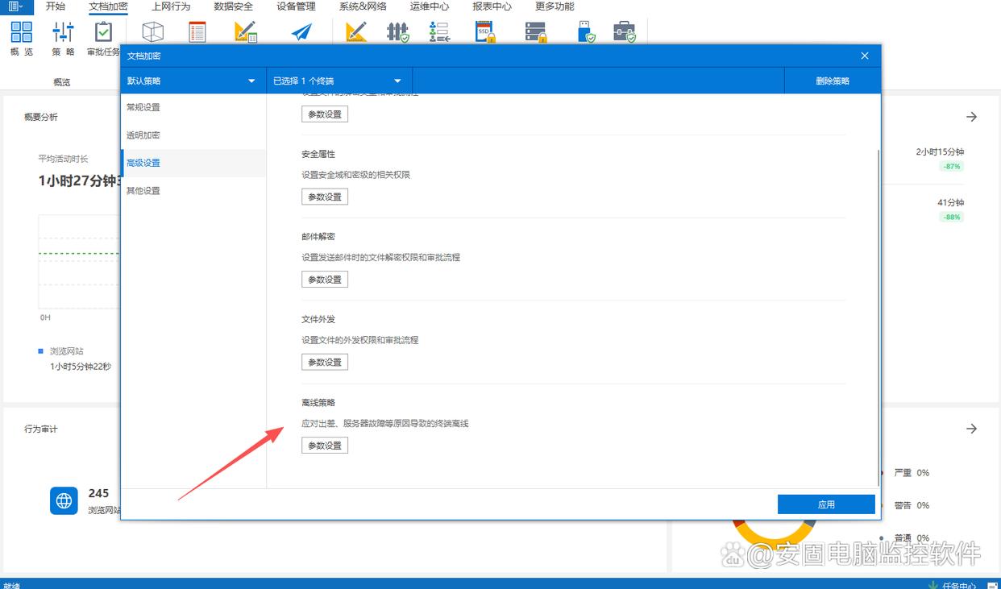Click the blue paper plane icon
Screen dimensions: 1001x589
point(301,32)
